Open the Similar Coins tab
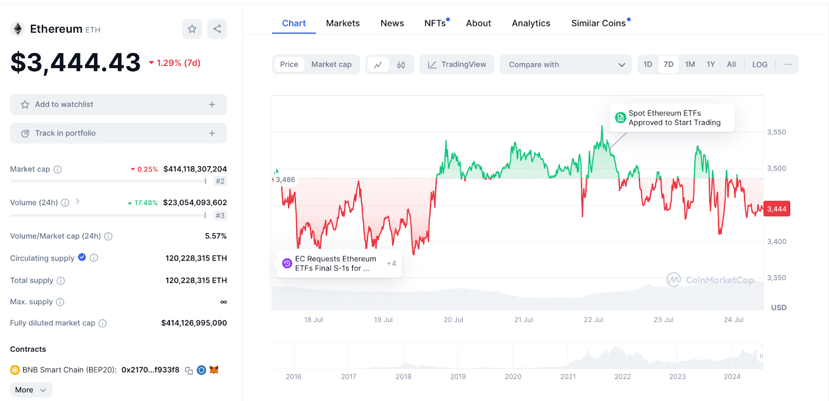829x401 pixels. [x=598, y=23]
